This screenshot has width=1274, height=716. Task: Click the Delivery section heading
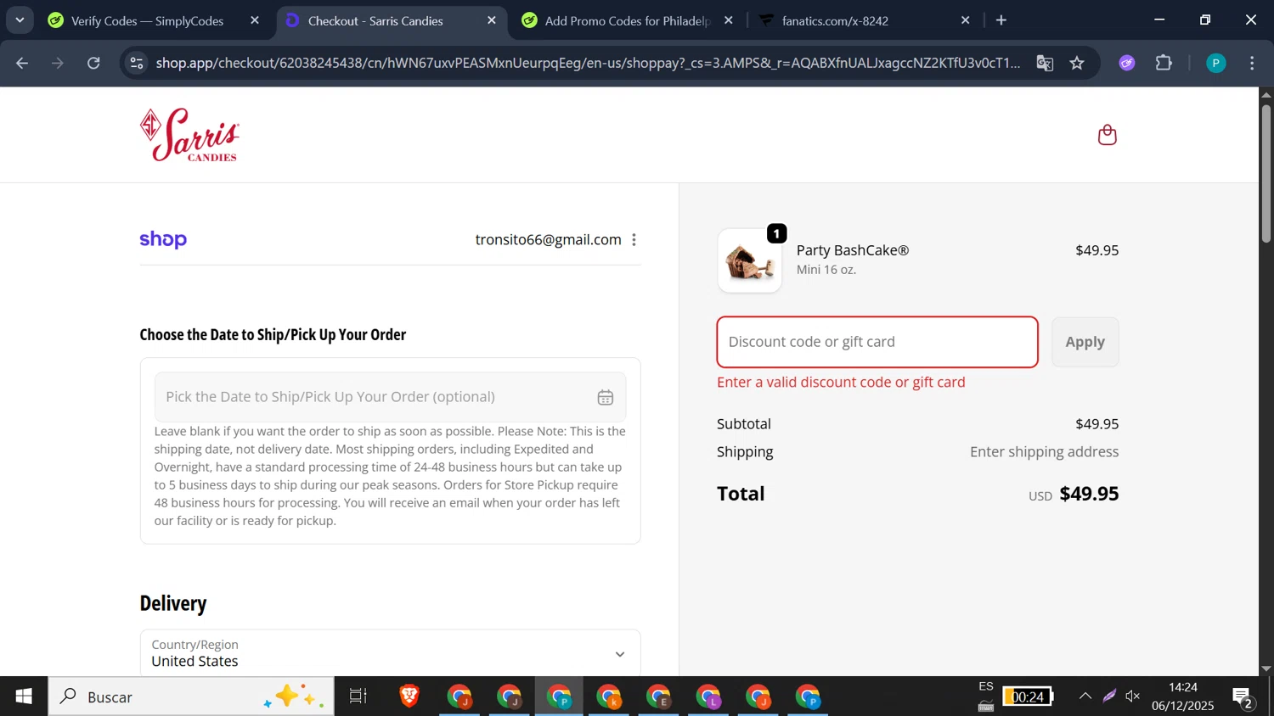173,603
